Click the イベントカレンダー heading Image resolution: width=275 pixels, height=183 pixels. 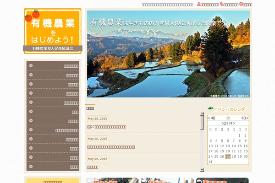pyautogui.click(x=231, y=109)
